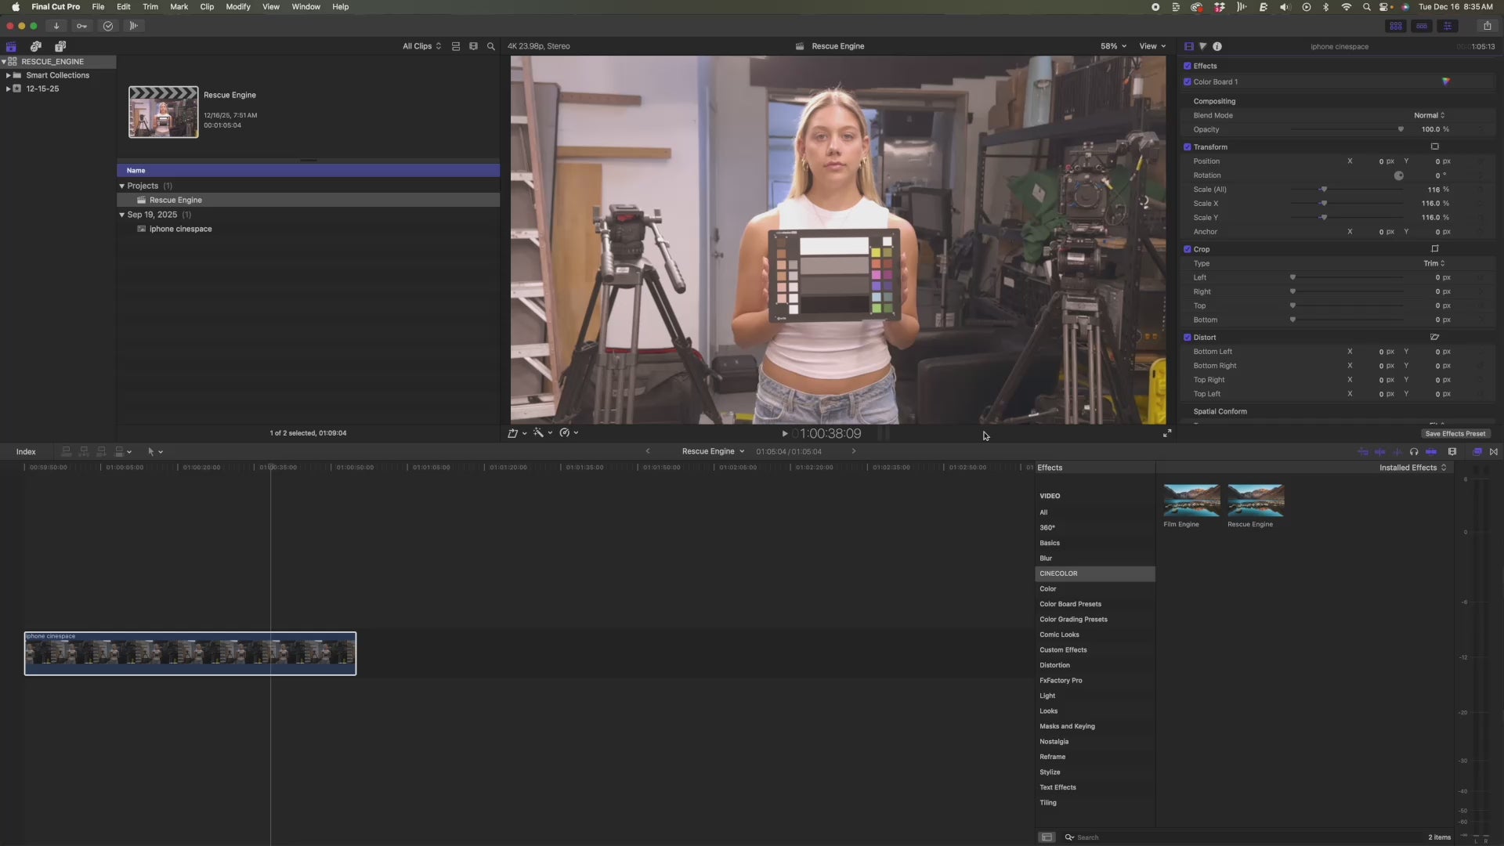Image resolution: width=1504 pixels, height=846 pixels.
Task: Uncheck the Transform section checkbox
Action: tap(1188, 147)
